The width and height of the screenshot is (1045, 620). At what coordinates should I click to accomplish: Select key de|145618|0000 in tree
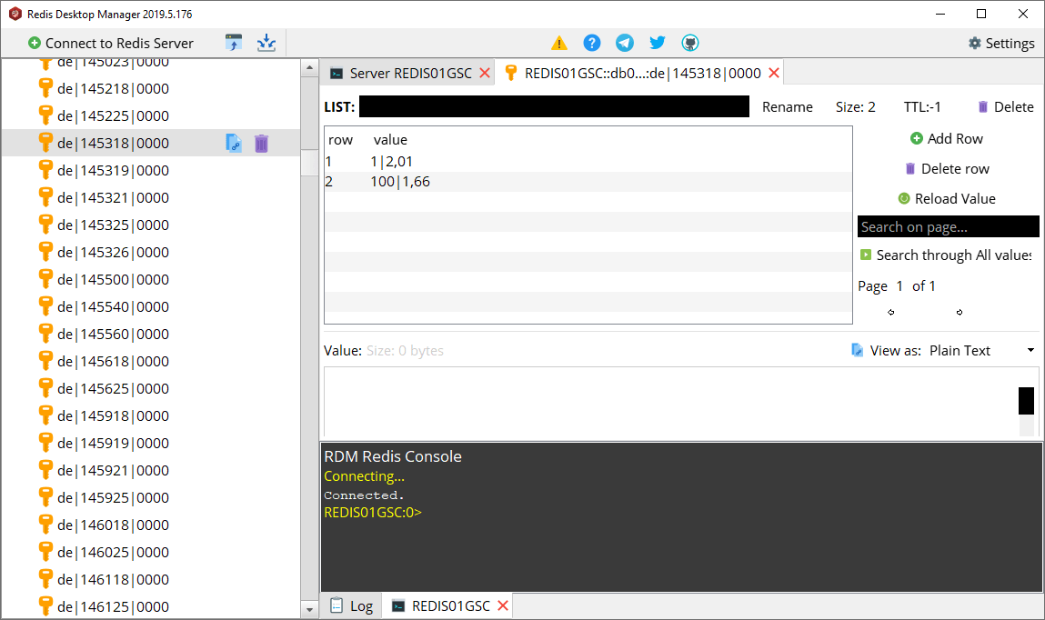click(x=113, y=362)
